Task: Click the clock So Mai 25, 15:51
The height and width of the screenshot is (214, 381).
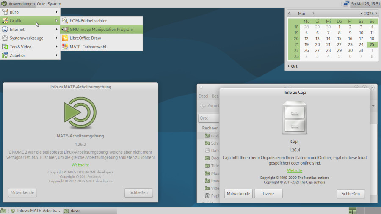Action: (x=365, y=4)
